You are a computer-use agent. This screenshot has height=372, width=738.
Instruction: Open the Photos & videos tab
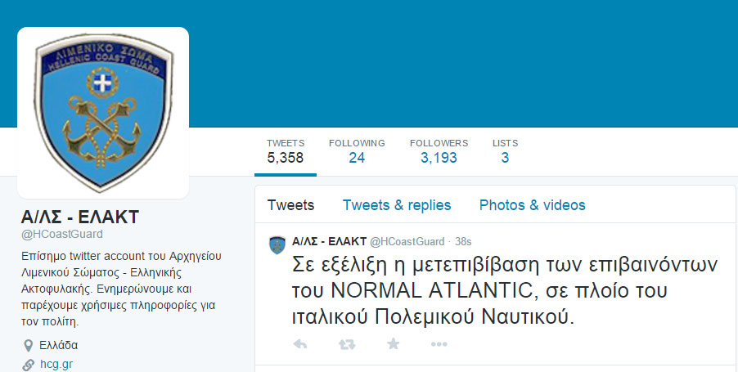coord(532,205)
